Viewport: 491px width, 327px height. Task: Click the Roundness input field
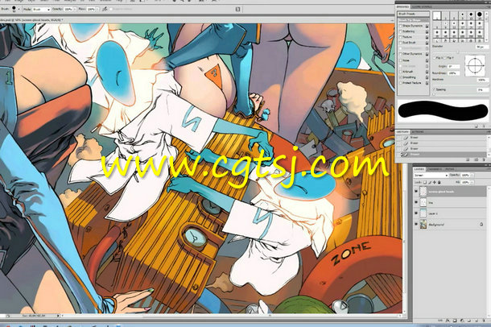tap(453, 73)
